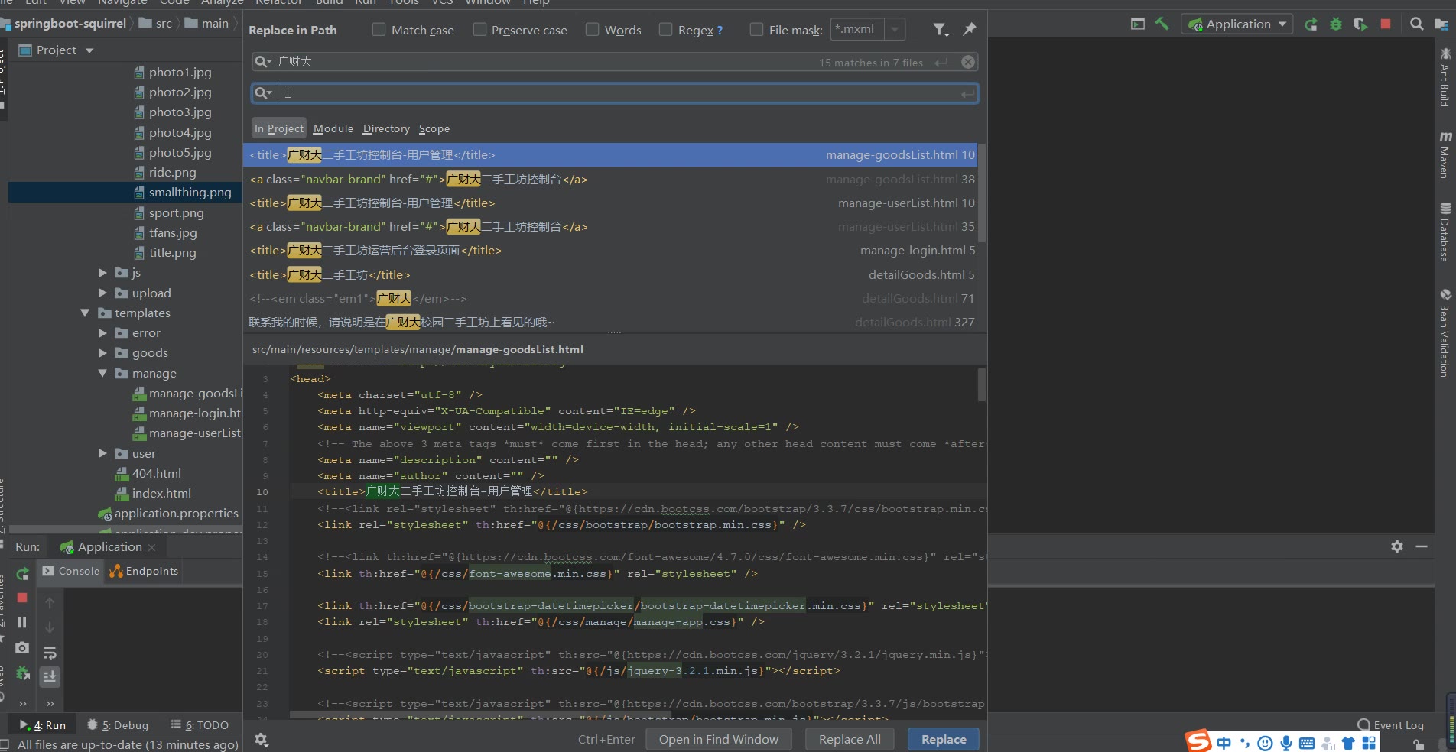Expand the upload folder
Screen dimensions: 1456x752
coord(103,293)
